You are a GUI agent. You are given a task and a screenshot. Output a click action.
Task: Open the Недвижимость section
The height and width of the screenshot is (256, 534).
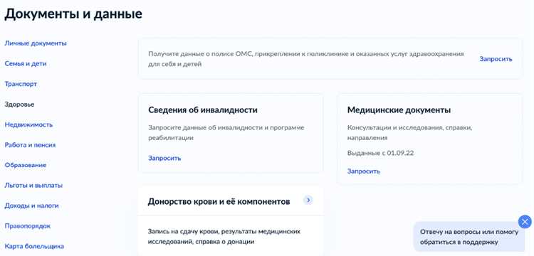click(x=28, y=124)
